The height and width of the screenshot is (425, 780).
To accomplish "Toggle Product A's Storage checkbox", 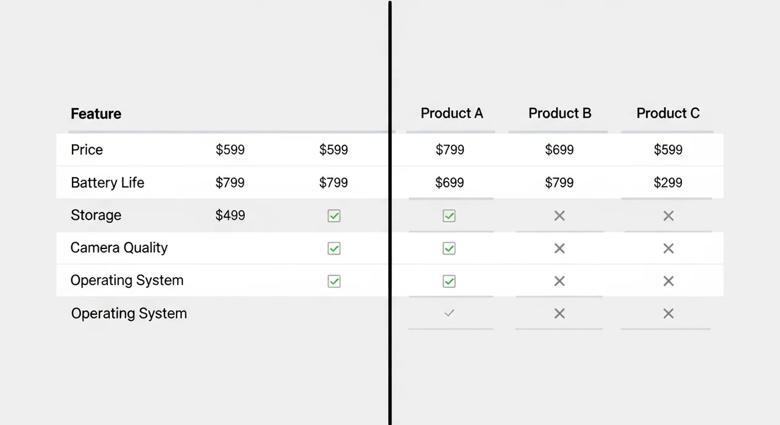I will [449, 216].
